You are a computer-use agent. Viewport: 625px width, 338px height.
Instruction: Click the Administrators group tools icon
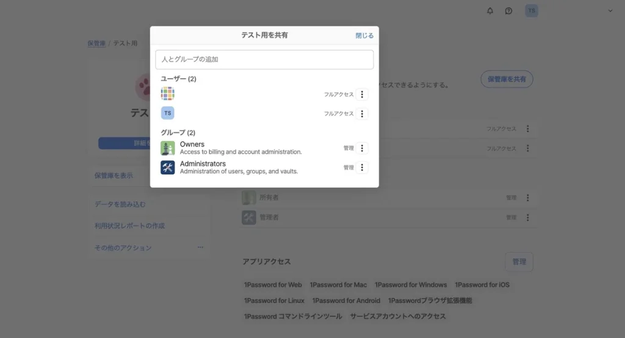[168, 167]
